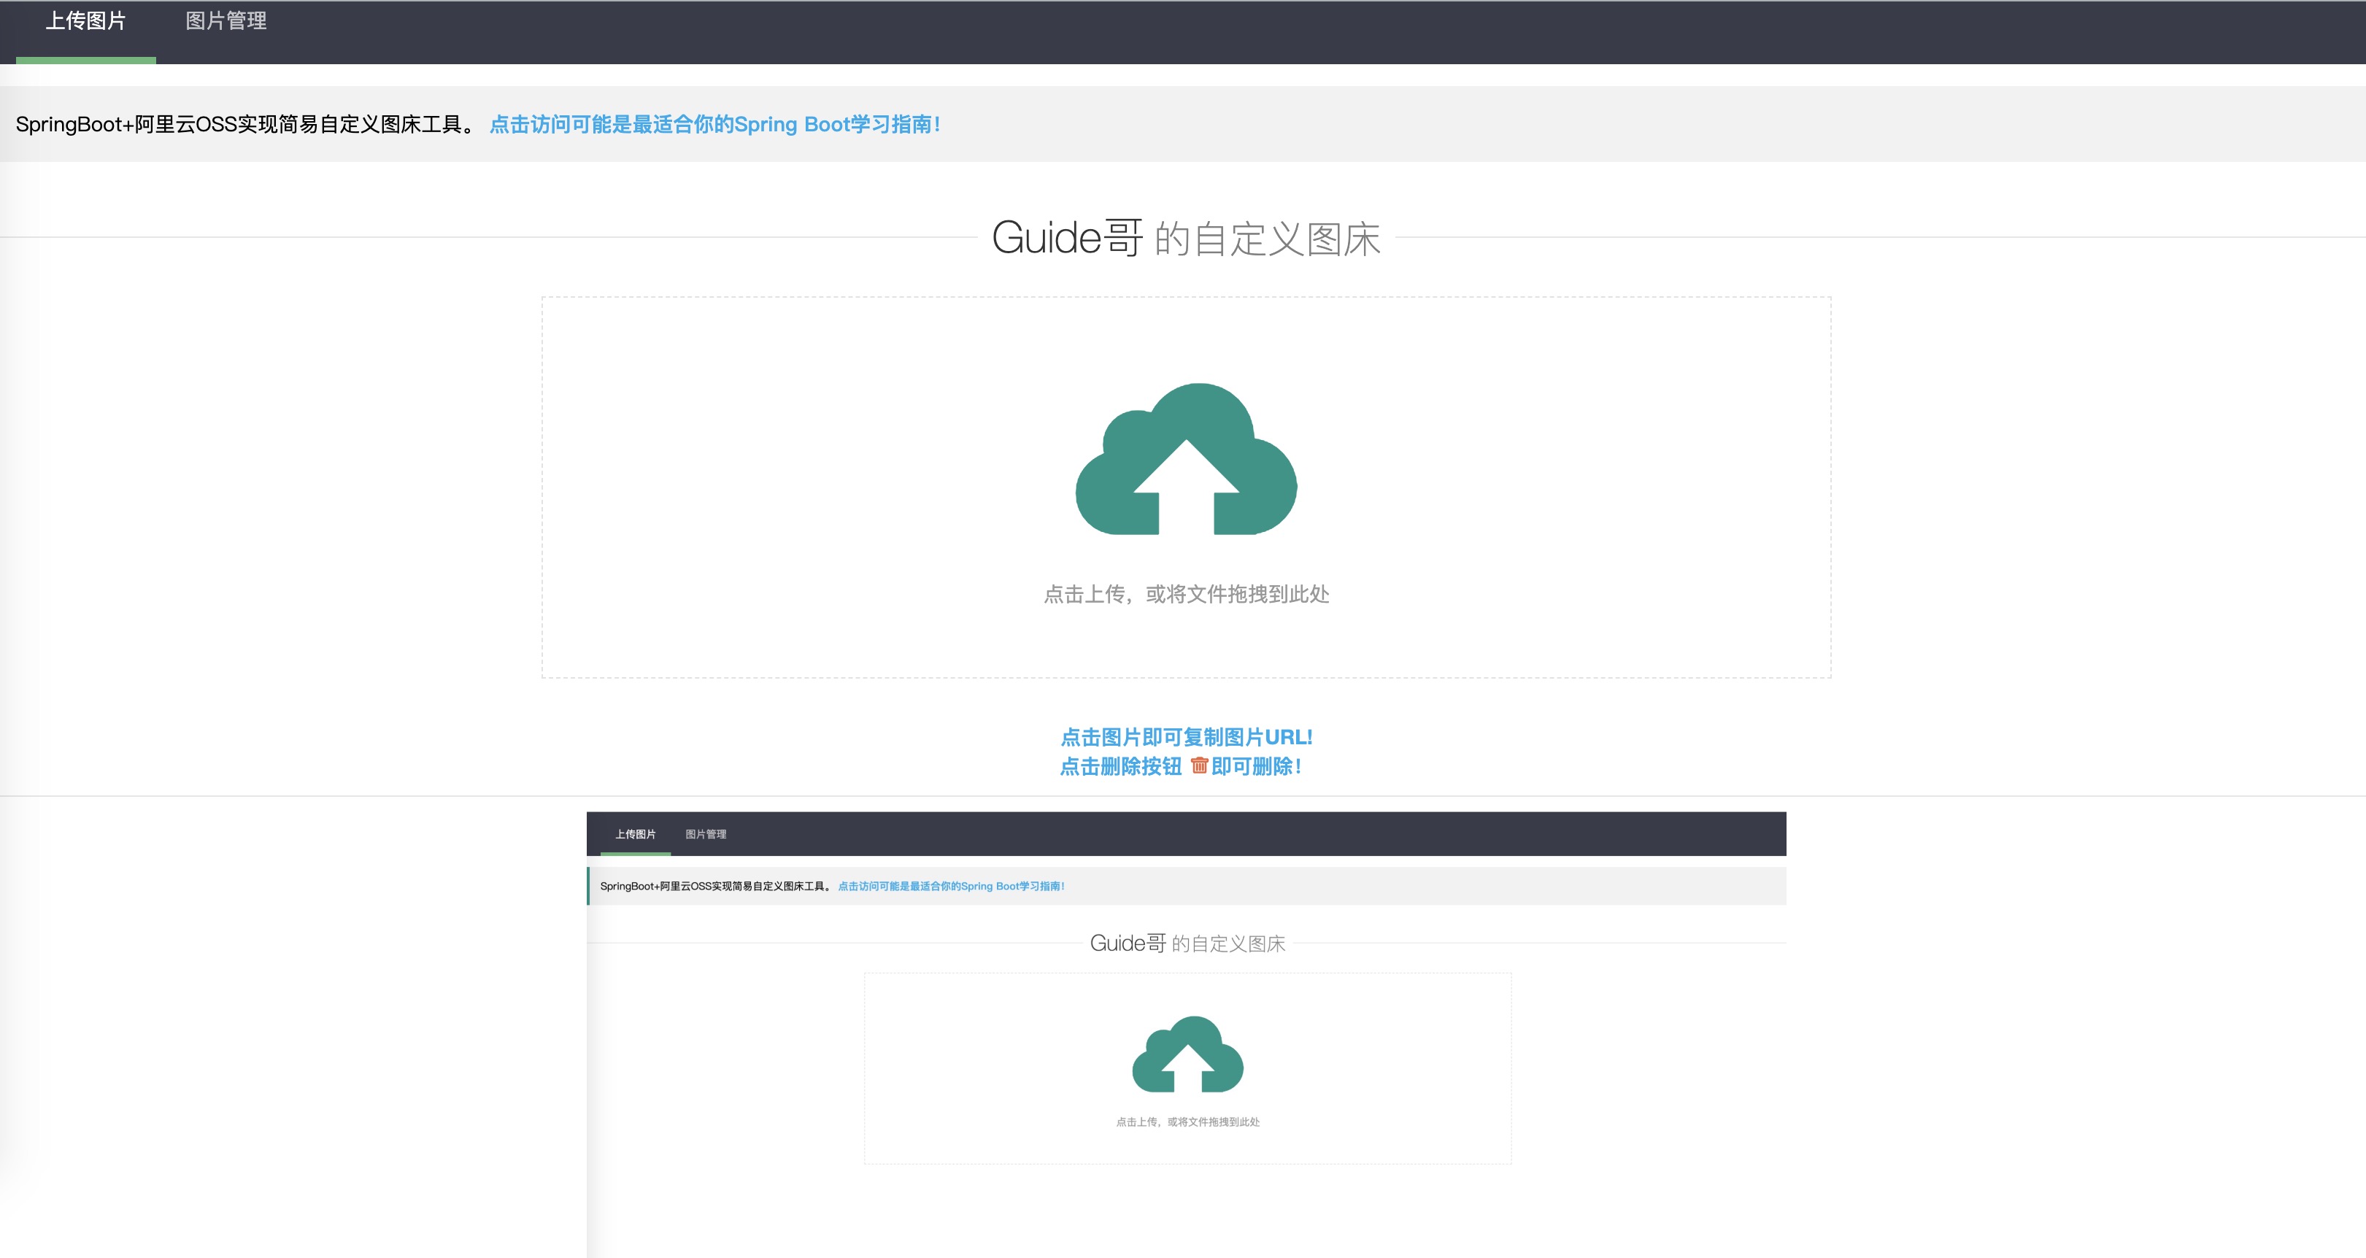Click the 点击上传，或将文件拖拽到此处 text
Image resolution: width=2366 pixels, height=1258 pixels.
(x=1186, y=594)
